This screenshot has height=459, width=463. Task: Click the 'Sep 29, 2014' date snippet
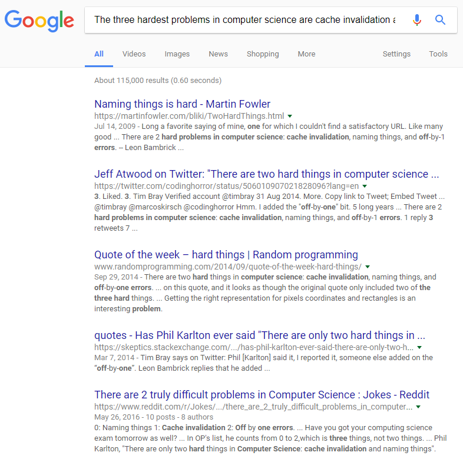point(116,277)
